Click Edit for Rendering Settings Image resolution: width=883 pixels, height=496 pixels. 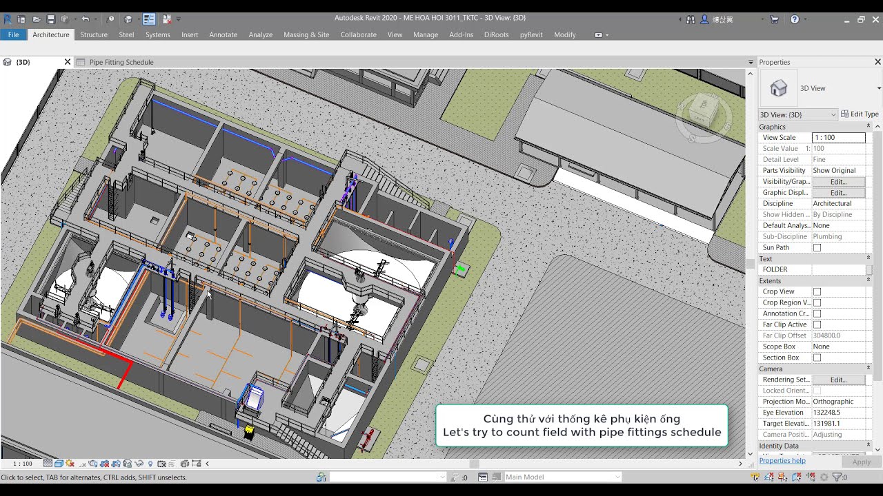(x=838, y=380)
